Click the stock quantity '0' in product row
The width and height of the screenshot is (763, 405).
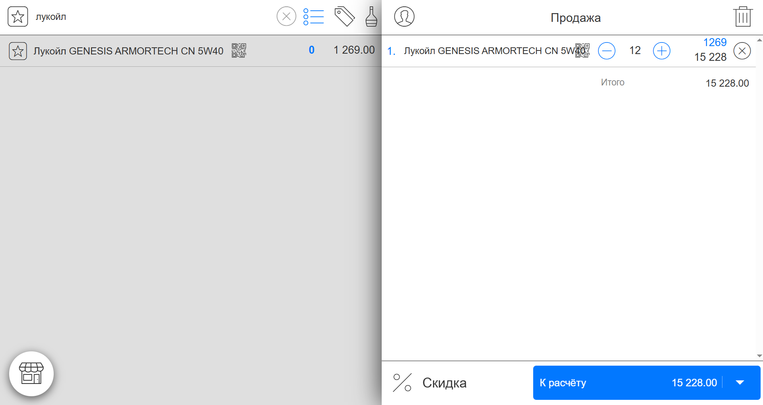[312, 50]
